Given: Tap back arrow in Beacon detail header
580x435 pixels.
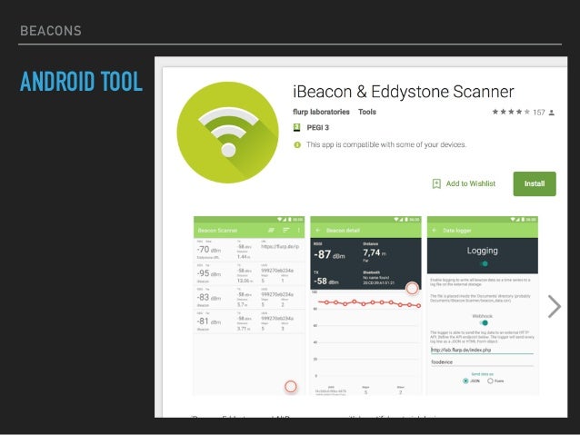Looking at the screenshot, I should click(318, 231).
